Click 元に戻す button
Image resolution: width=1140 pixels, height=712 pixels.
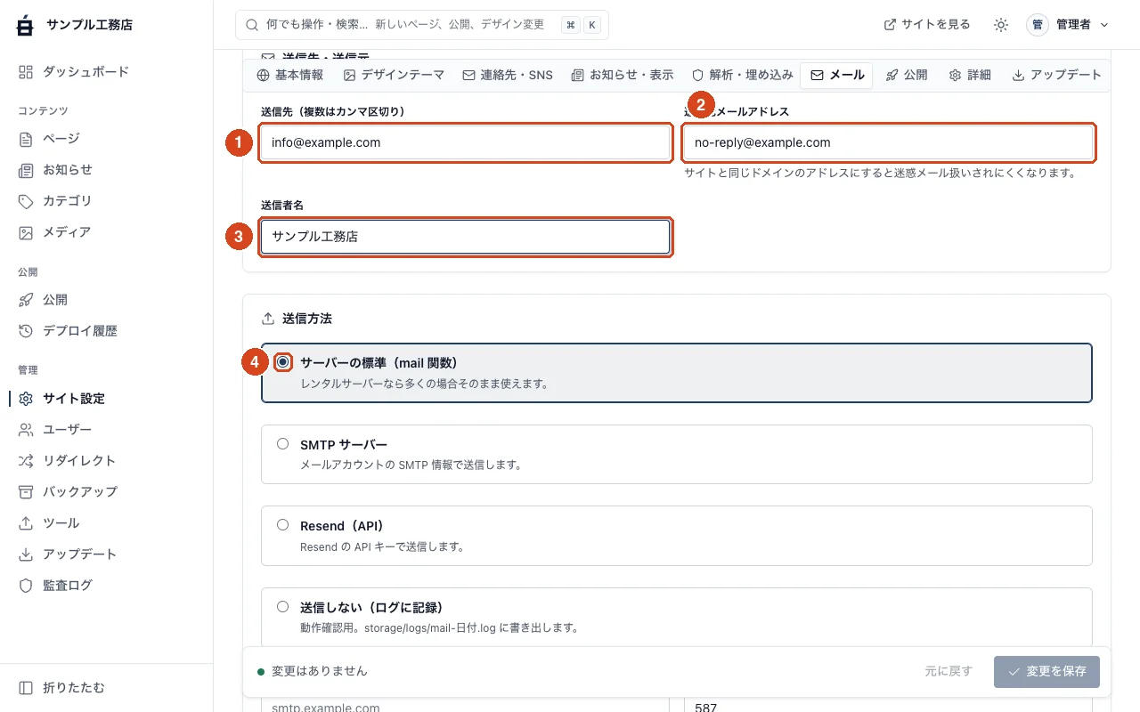(949, 671)
